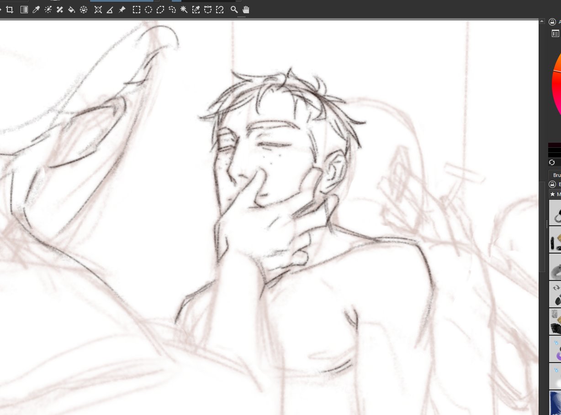Select the Magnetic Selection tool

(220, 10)
